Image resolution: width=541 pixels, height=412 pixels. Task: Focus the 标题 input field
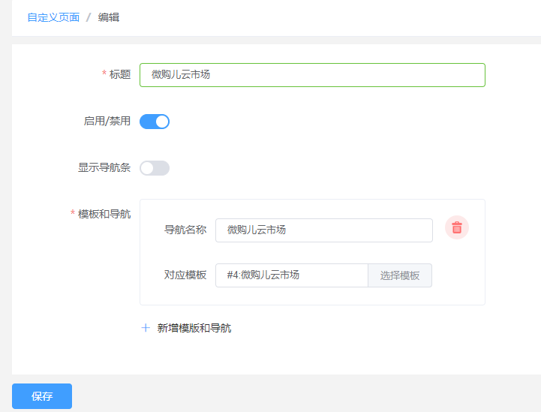click(x=312, y=75)
